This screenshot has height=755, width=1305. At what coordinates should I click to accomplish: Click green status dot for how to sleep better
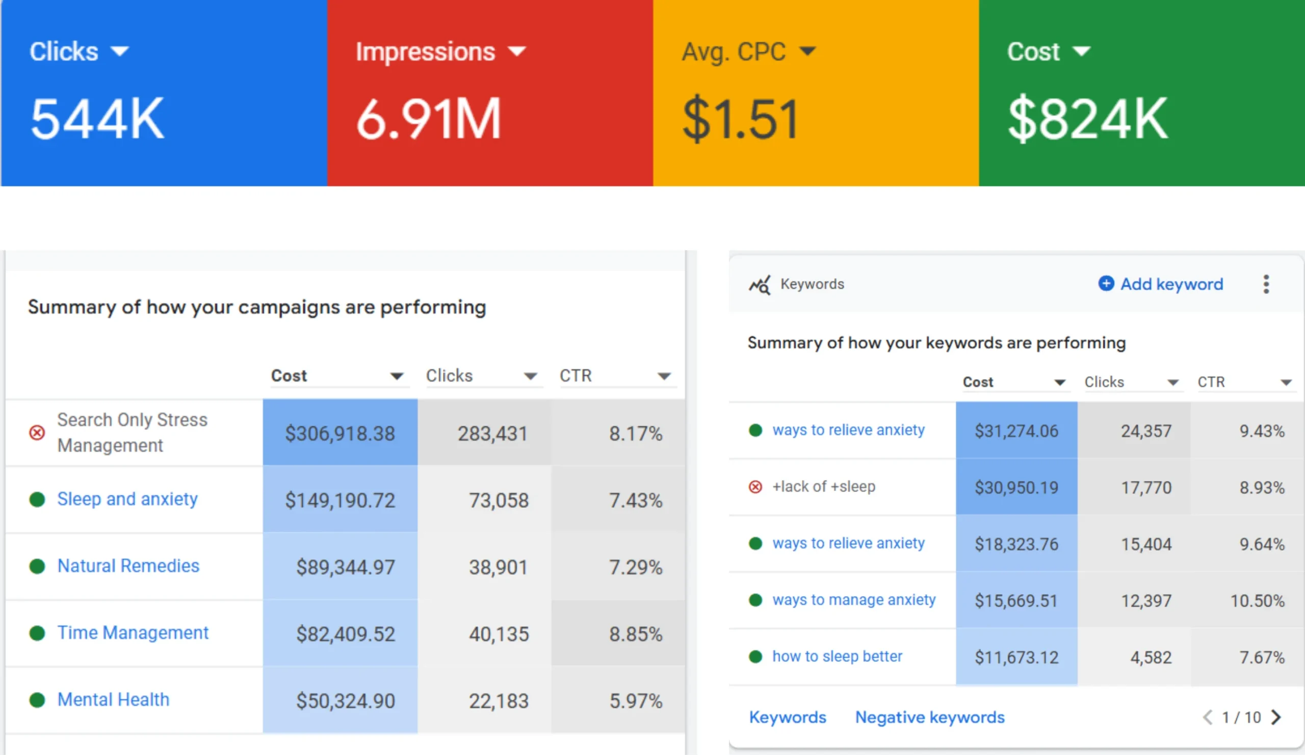[755, 656]
